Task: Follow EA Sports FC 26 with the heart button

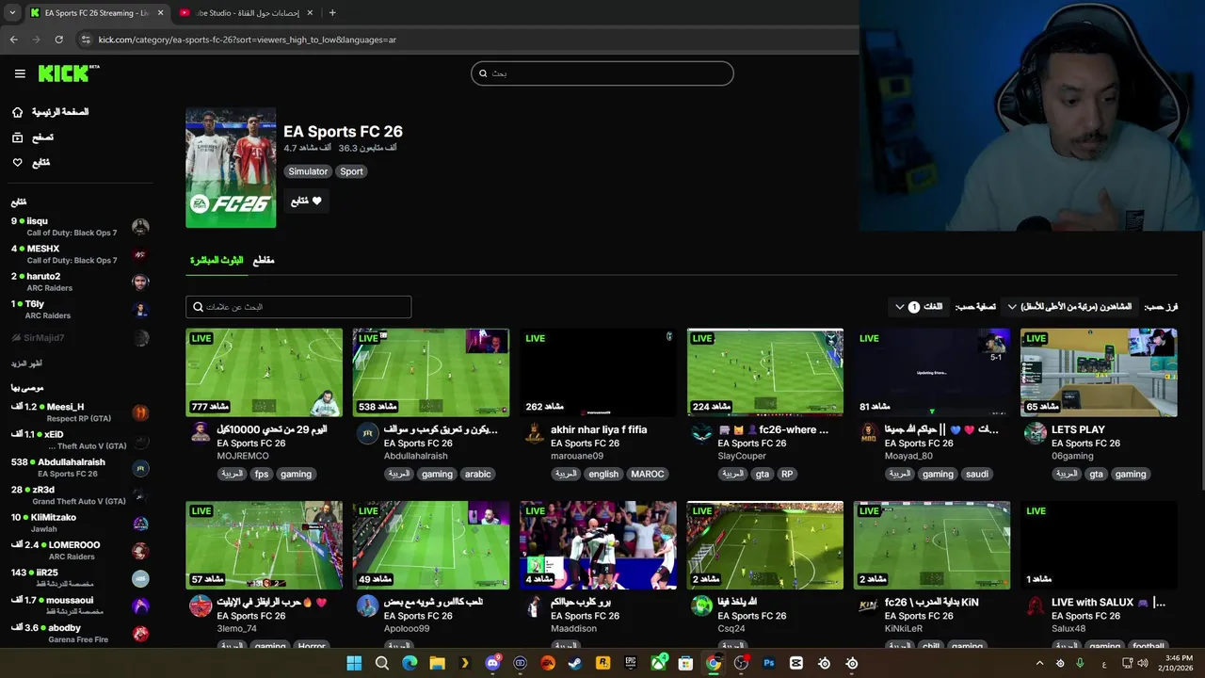Action: coord(306,201)
